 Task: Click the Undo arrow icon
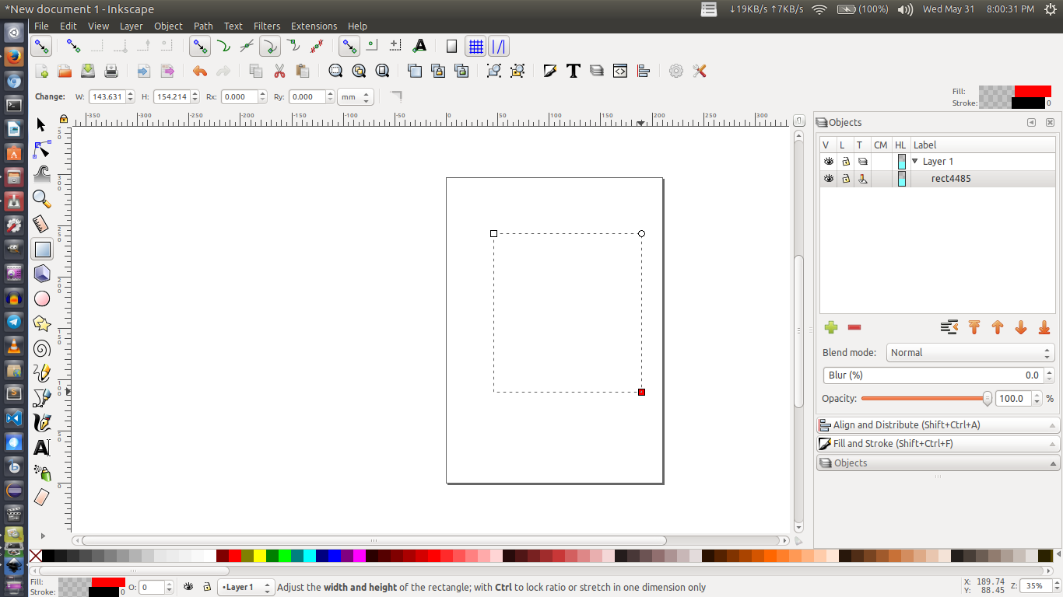pos(200,71)
